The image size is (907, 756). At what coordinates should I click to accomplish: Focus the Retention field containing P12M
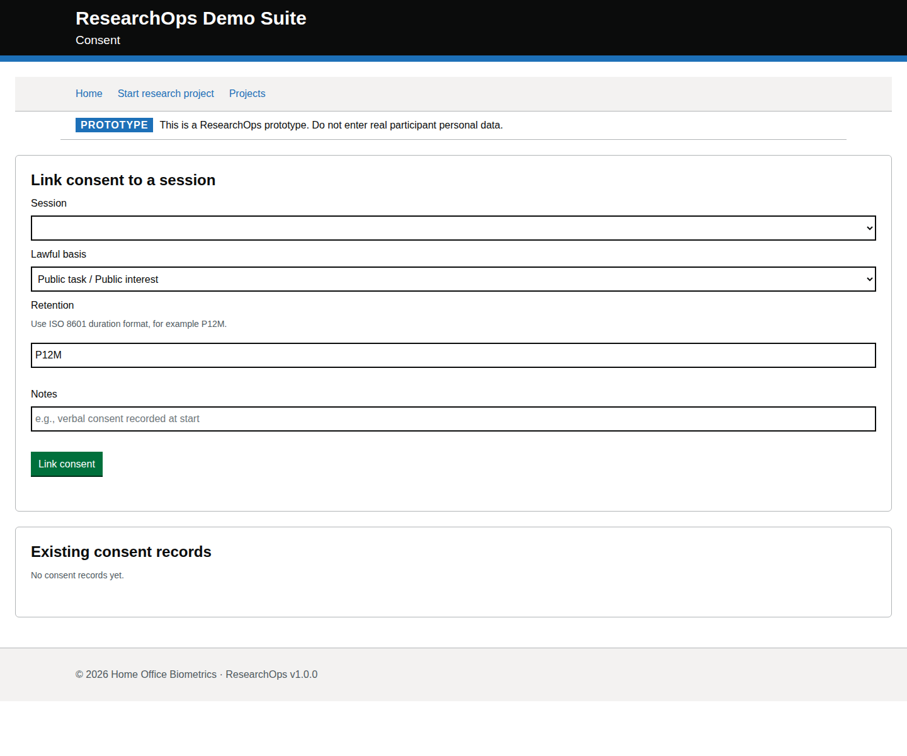point(453,355)
